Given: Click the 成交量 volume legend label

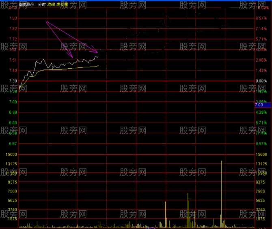Looking at the screenshot, I should pyautogui.click(x=62, y=4).
